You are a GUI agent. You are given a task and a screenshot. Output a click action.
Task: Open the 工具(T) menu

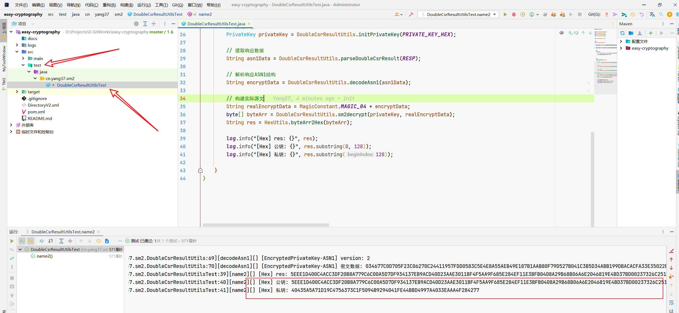(x=161, y=5)
